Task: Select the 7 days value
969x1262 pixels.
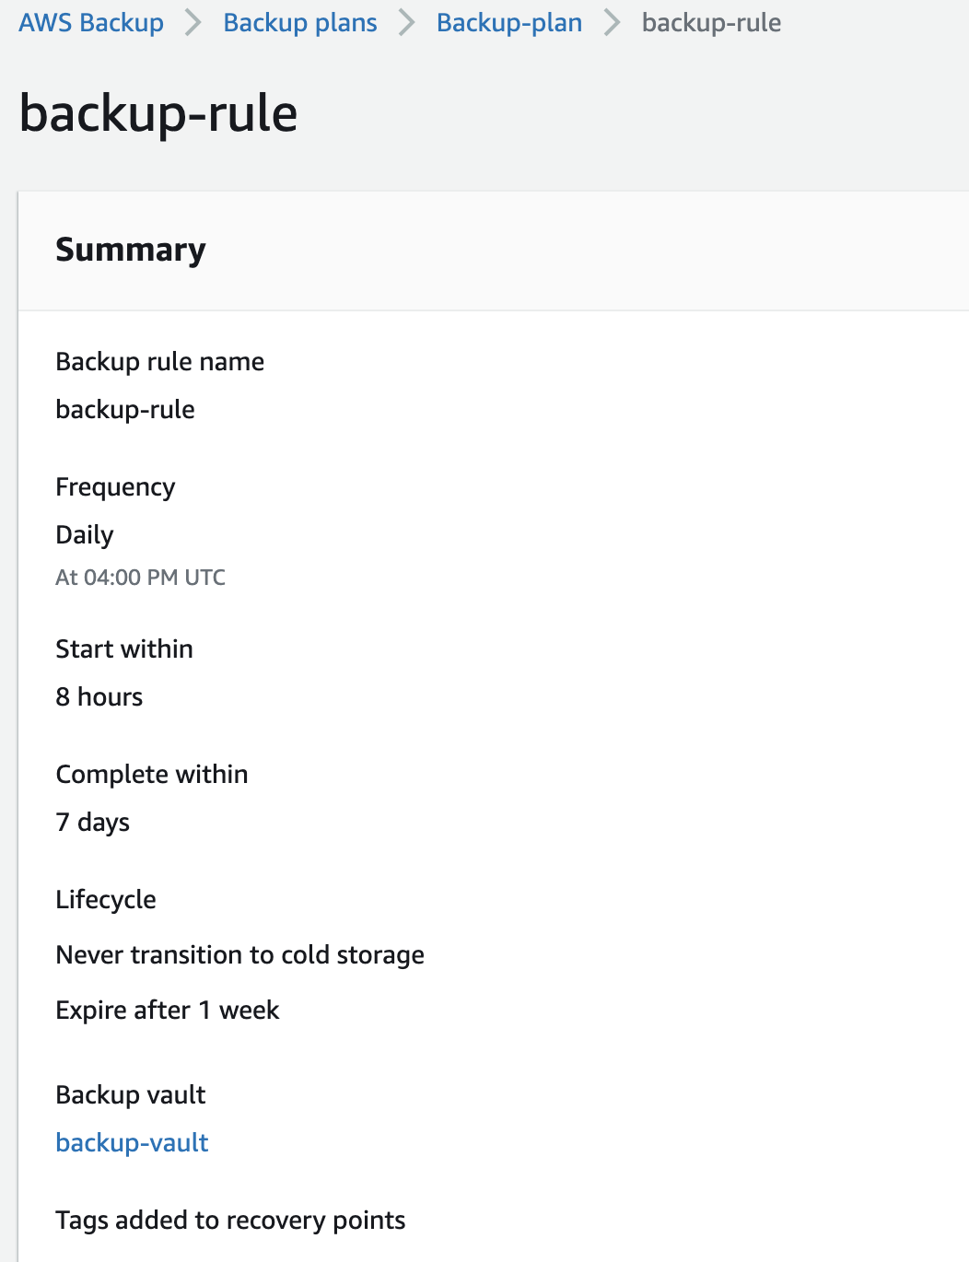Action: (93, 822)
